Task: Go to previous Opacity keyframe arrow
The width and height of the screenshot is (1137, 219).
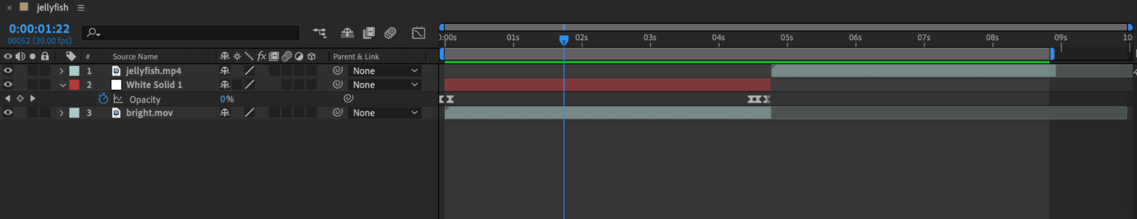Action: (x=7, y=98)
